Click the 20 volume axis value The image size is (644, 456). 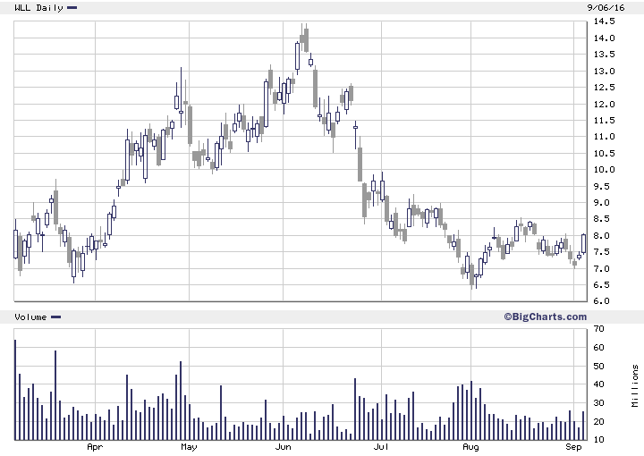(598, 421)
